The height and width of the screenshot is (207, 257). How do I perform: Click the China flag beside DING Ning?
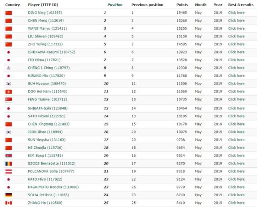tap(9, 13)
